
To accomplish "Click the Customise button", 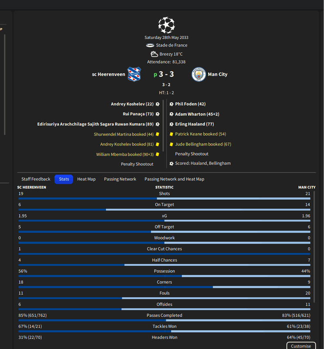I will point(301,346).
